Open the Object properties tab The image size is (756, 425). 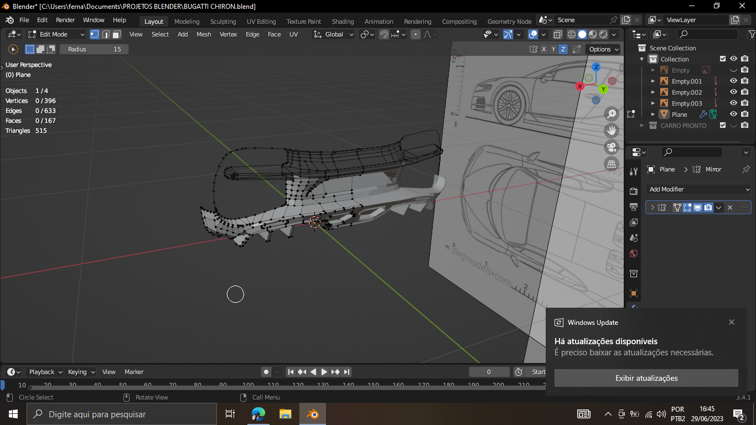click(634, 293)
